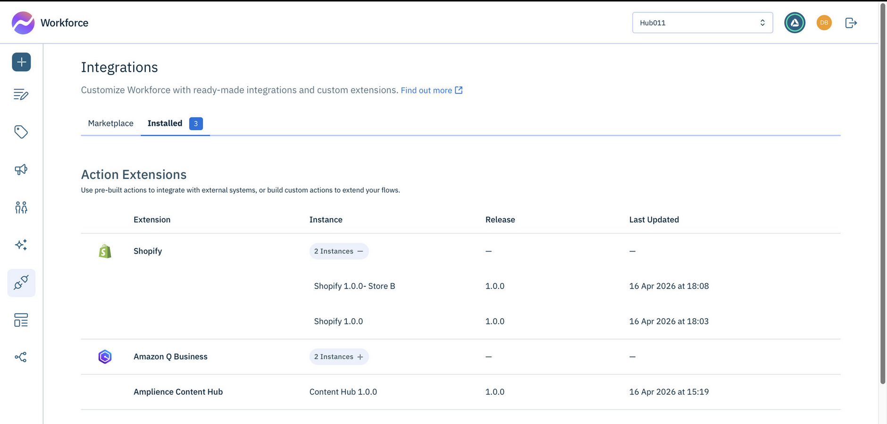The image size is (887, 424).
Task: Open the DB user avatar
Action: click(x=824, y=23)
